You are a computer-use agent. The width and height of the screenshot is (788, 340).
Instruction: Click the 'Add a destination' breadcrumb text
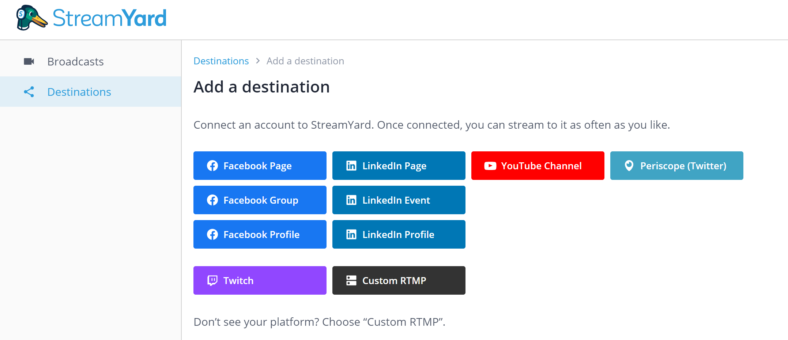click(305, 61)
